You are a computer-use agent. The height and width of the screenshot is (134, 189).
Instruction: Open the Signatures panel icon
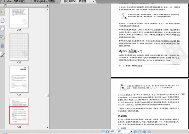click(x=3, y=55)
